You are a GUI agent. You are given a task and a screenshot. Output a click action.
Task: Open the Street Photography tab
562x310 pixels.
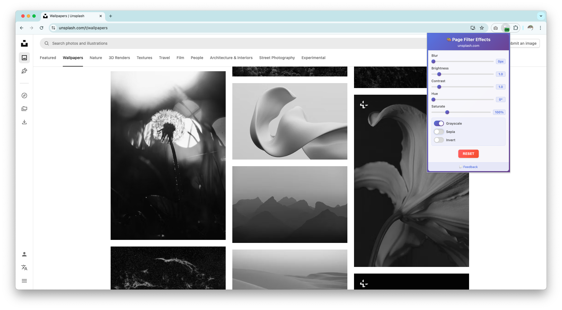[277, 58]
